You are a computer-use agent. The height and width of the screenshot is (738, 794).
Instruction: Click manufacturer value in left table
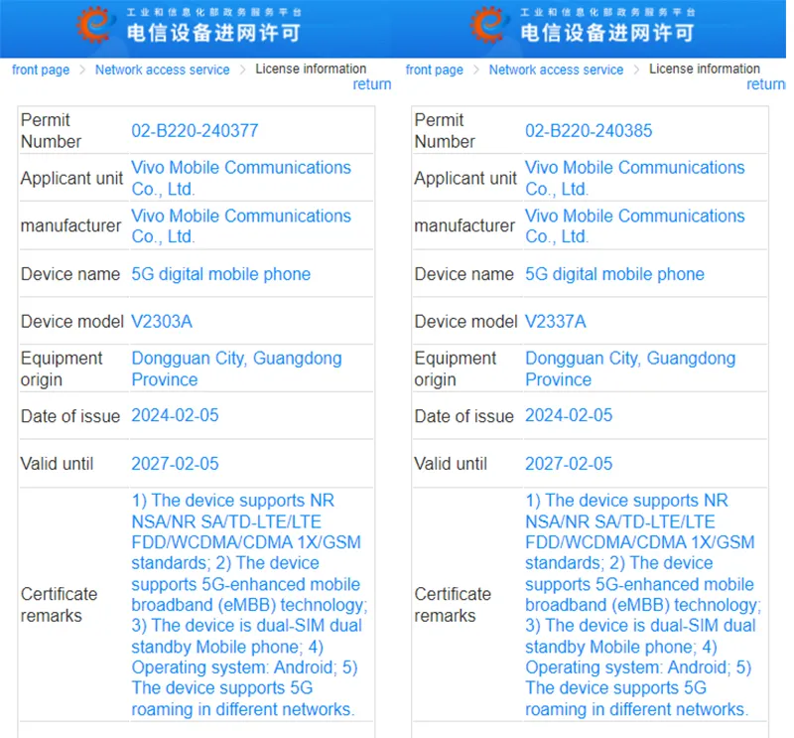coord(241,226)
